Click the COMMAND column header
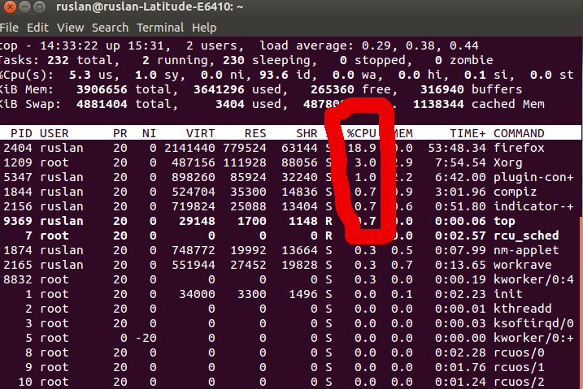 (x=519, y=133)
